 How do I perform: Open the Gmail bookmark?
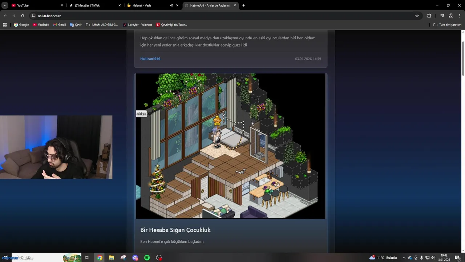tap(60, 25)
